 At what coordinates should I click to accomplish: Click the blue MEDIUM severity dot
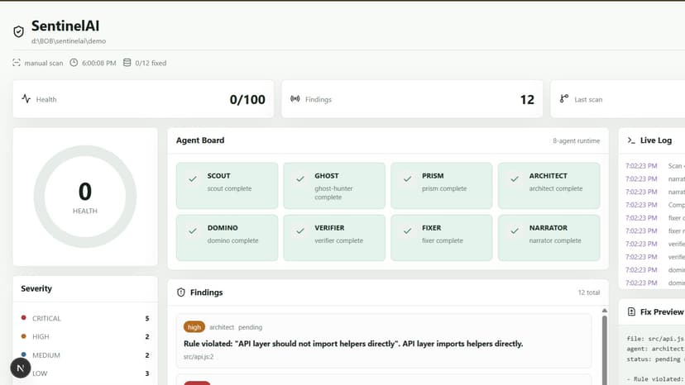(x=24, y=354)
